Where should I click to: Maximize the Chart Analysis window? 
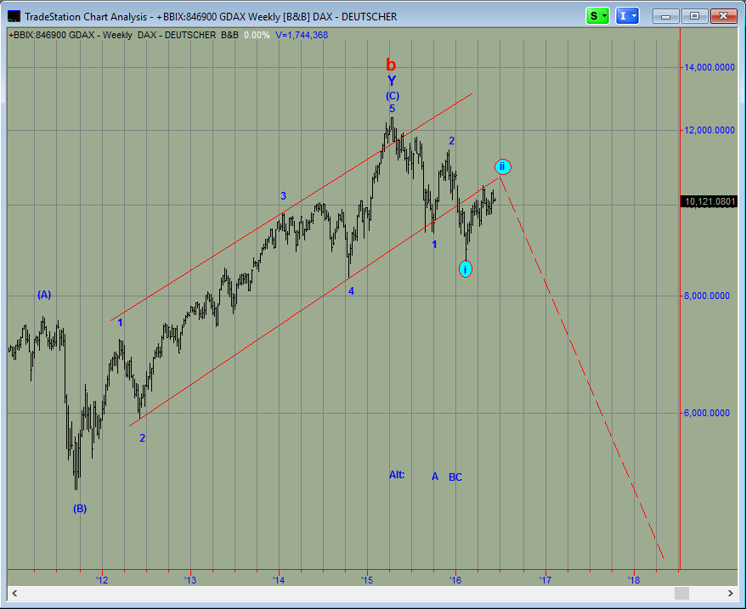coord(695,16)
